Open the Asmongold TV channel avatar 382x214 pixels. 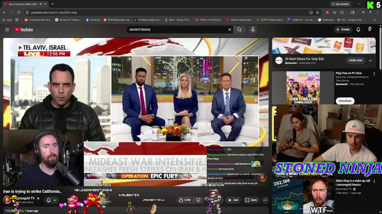(x=7, y=200)
